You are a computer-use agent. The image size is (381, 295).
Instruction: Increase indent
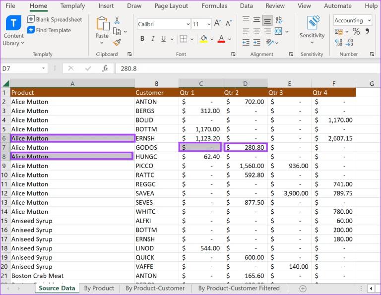pos(256,43)
